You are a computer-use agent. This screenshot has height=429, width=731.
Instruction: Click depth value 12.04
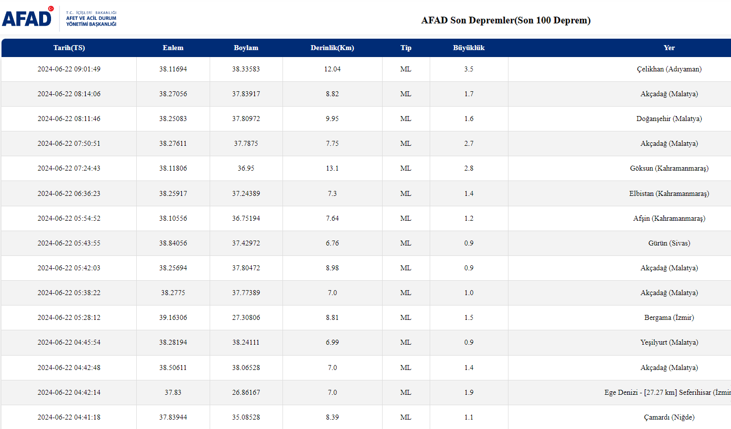pyautogui.click(x=332, y=69)
